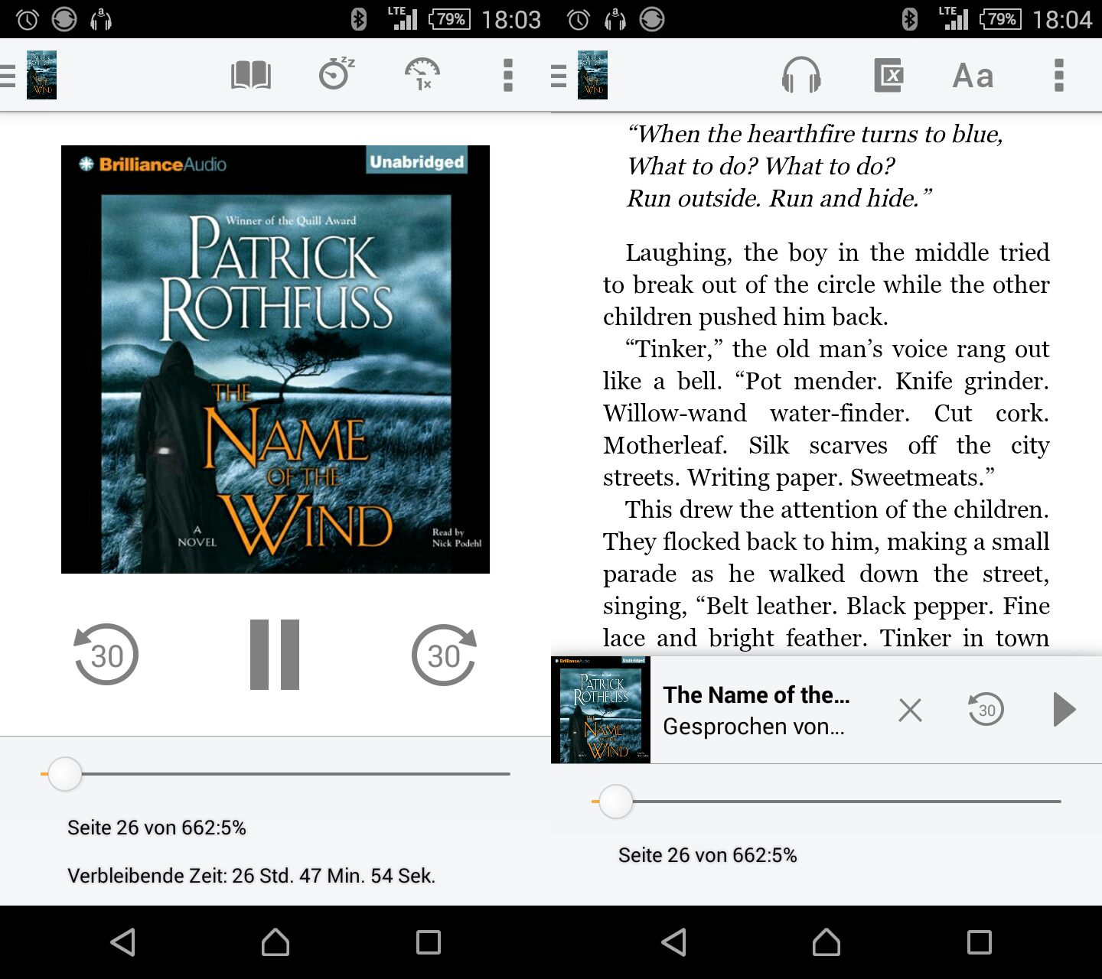Image resolution: width=1102 pixels, height=979 pixels.
Task: Play narration from the mini player
Action: [1064, 710]
